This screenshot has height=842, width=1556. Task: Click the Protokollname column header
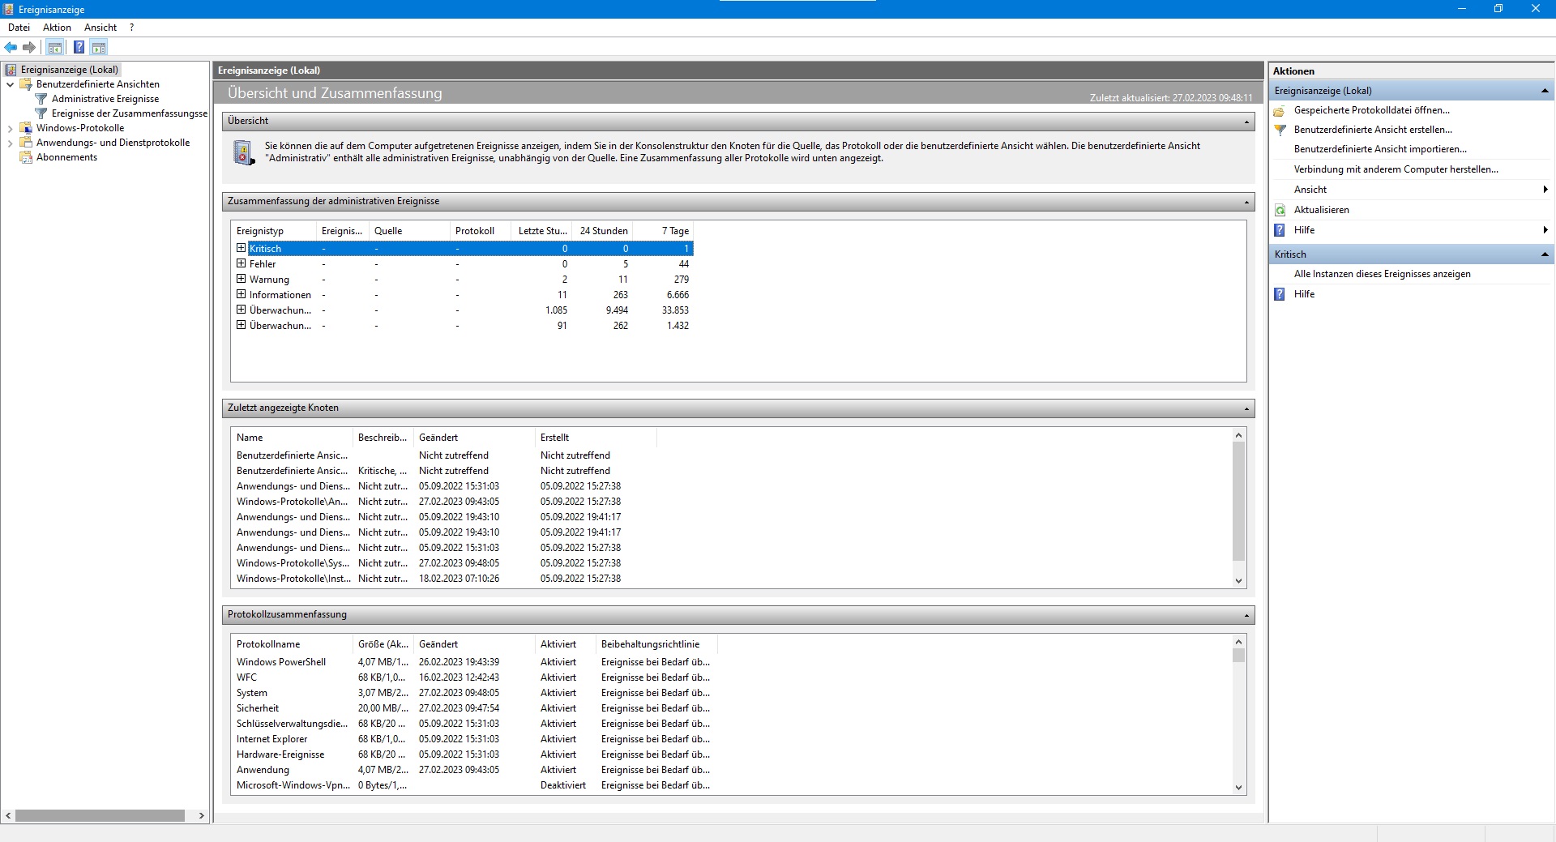click(292, 644)
